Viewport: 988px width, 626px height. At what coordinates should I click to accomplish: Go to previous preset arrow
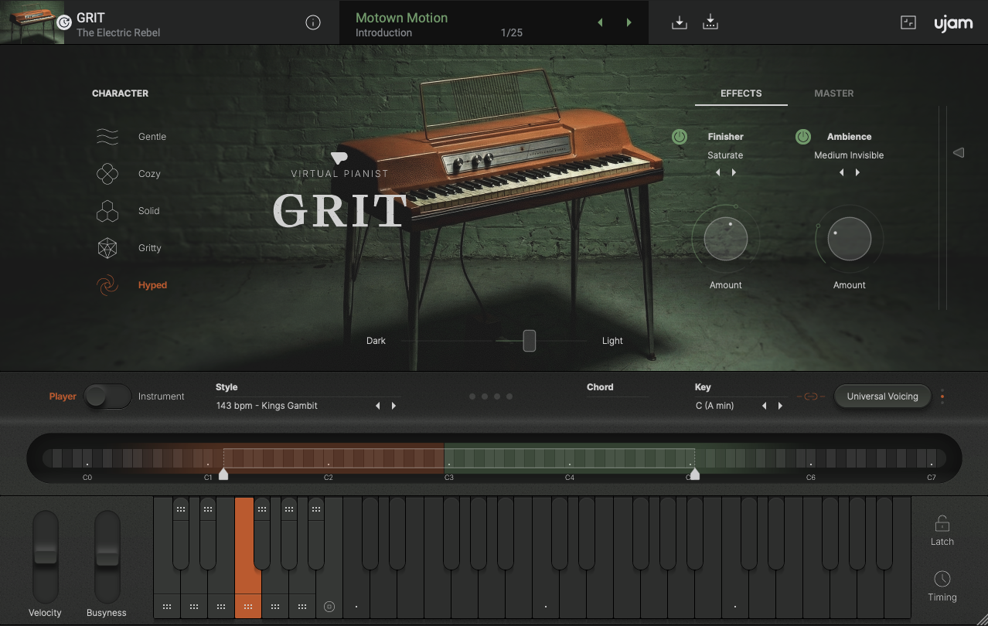coord(600,22)
